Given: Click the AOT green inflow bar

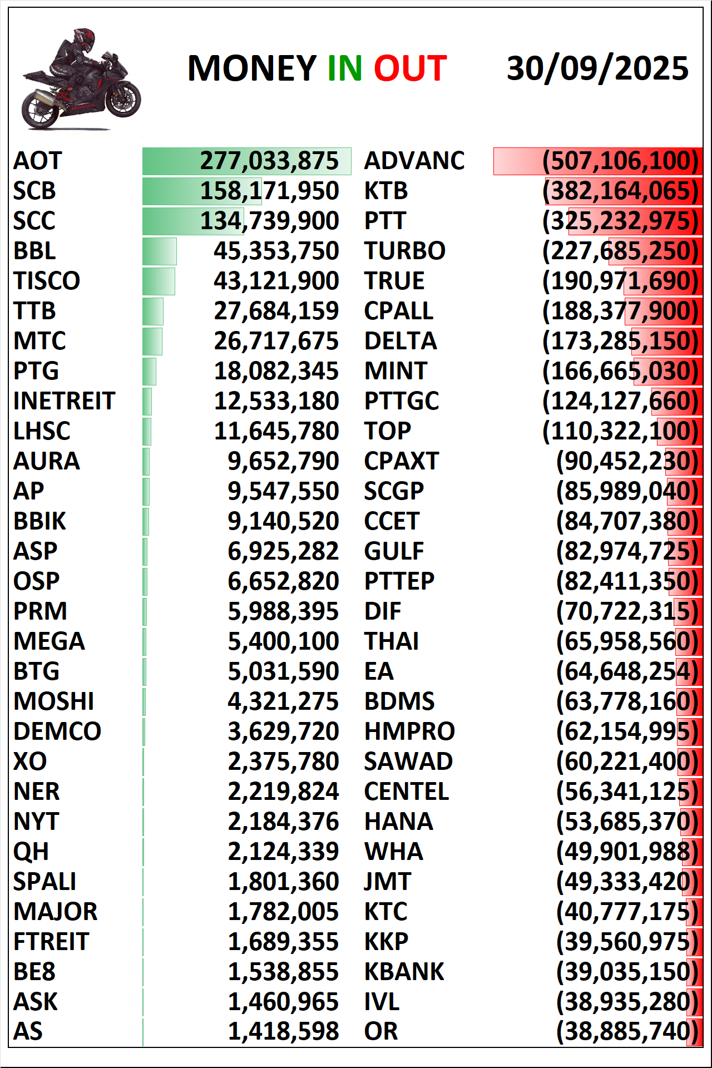Looking at the screenshot, I should pos(246,161).
